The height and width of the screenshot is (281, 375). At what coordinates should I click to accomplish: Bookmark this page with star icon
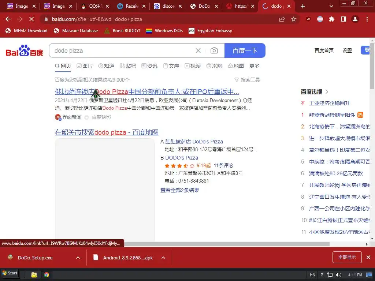(294, 19)
